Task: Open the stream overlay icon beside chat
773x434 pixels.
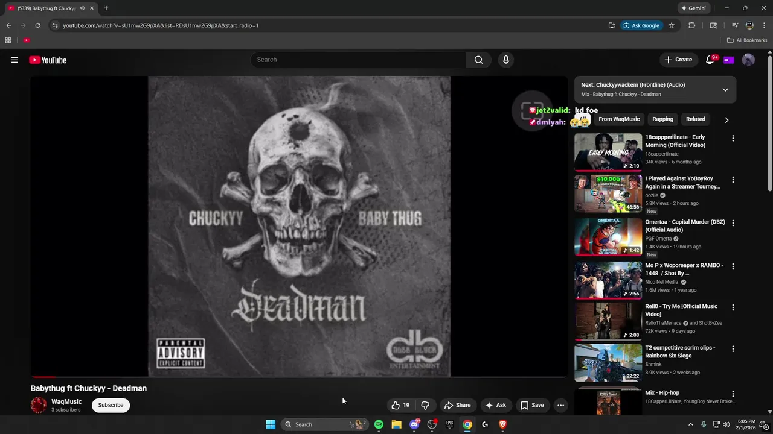Action: 532,110
